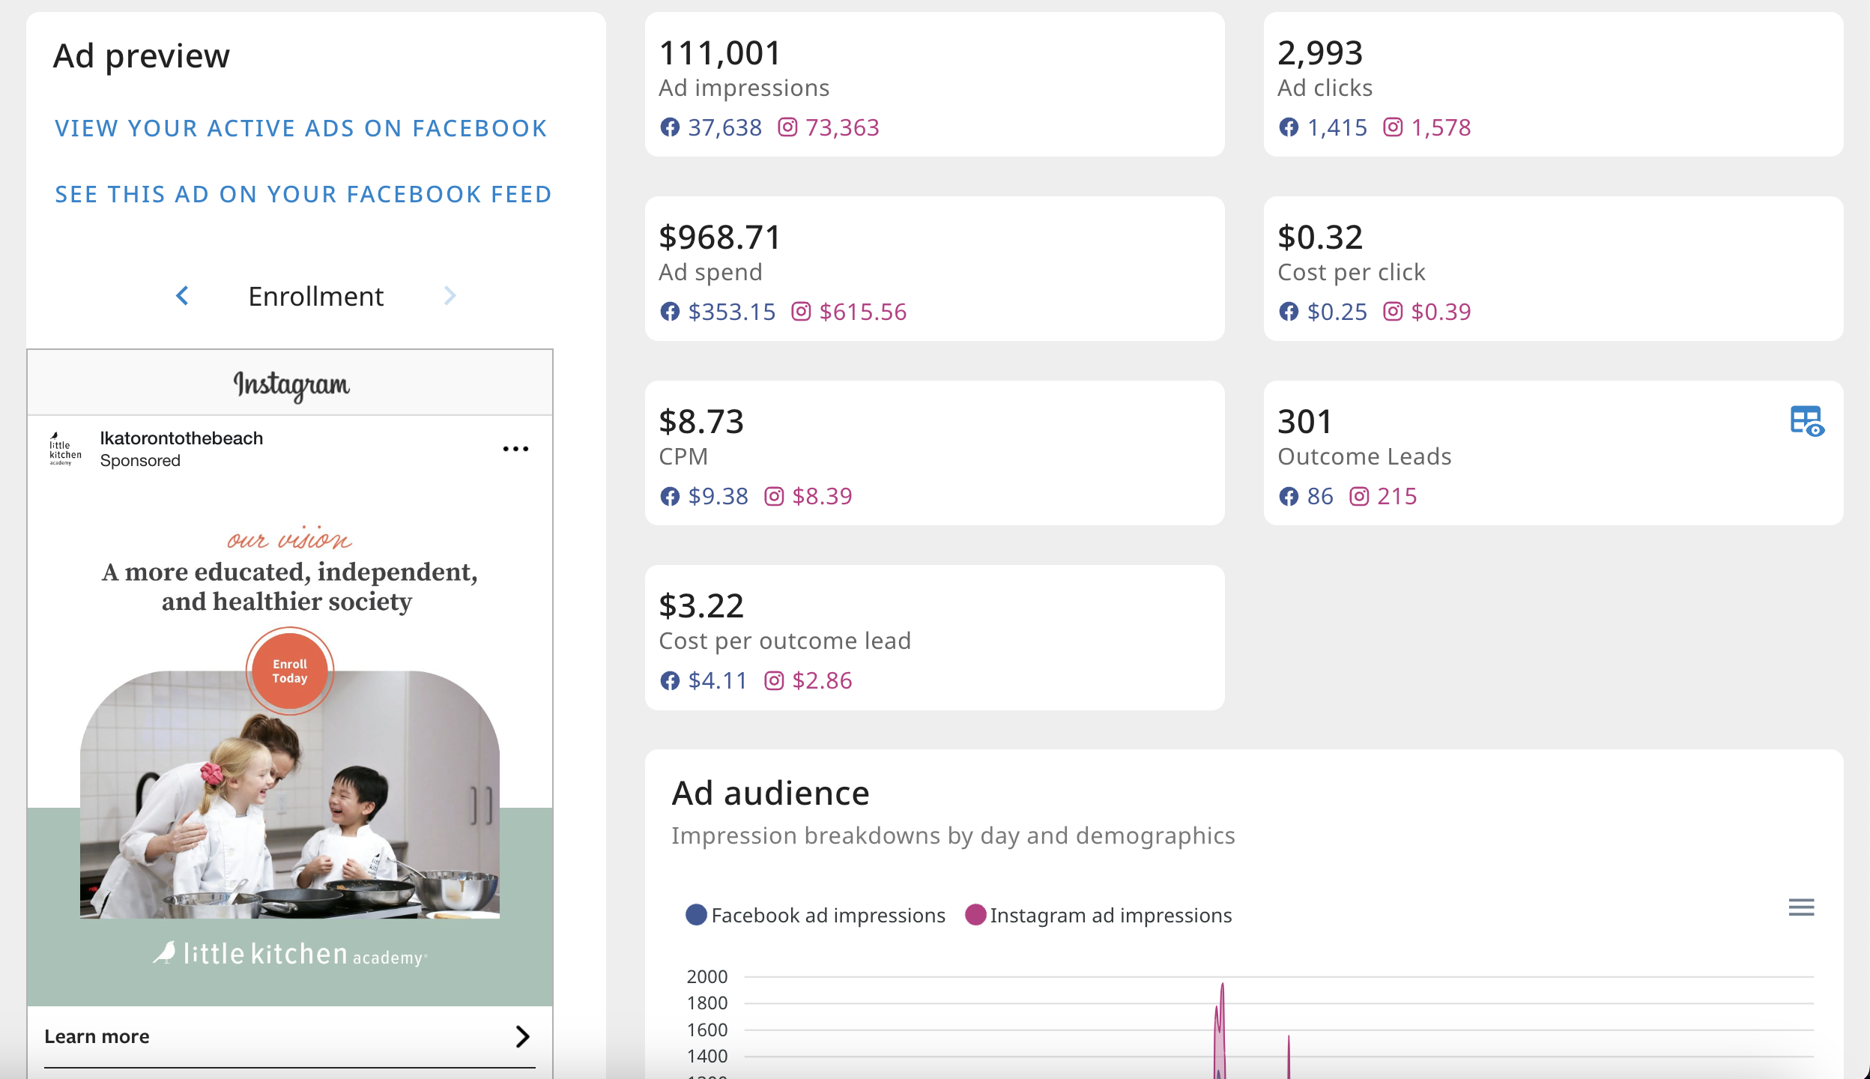1870x1079 pixels.
Task: Open See This Ad on Your Facebook Feed link
Action: 303,194
